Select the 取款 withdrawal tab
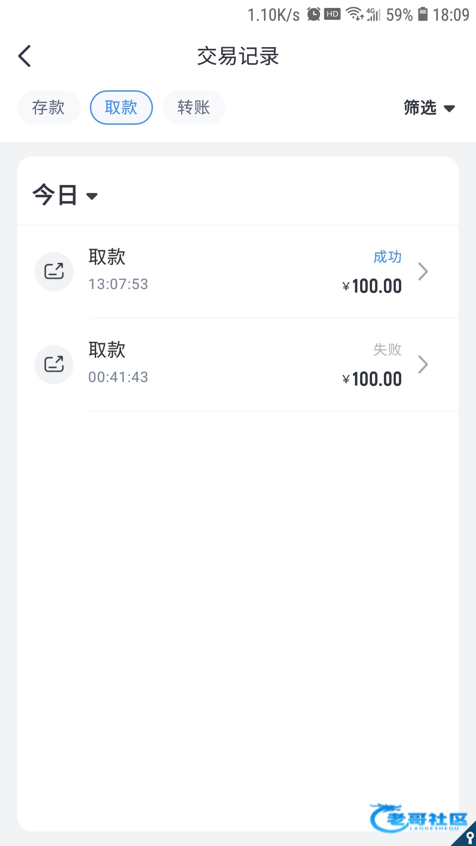 pyautogui.click(x=121, y=108)
